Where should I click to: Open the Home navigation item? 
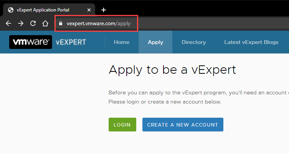tap(122, 42)
